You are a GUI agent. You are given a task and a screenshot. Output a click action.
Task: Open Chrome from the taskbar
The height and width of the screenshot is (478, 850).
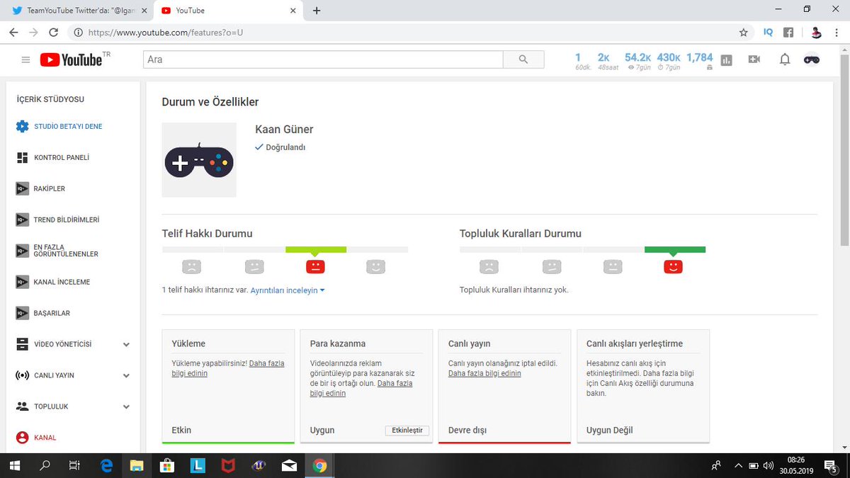(x=319, y=465)
